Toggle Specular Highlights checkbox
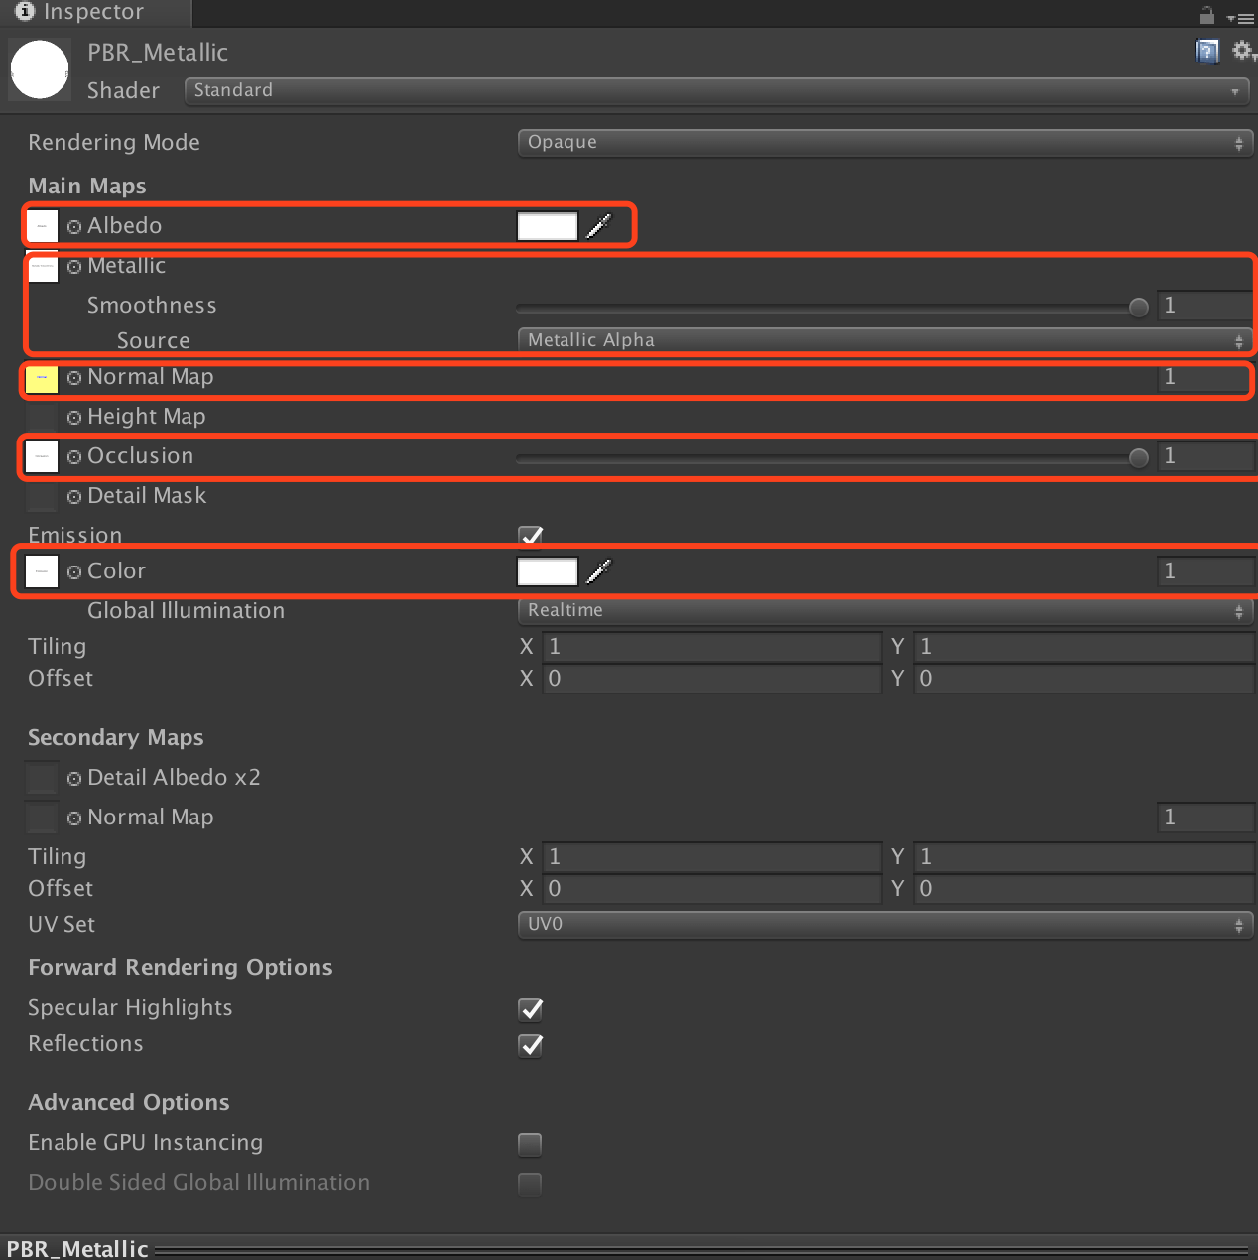Screen dimensions: 1258x1260 531,1009
